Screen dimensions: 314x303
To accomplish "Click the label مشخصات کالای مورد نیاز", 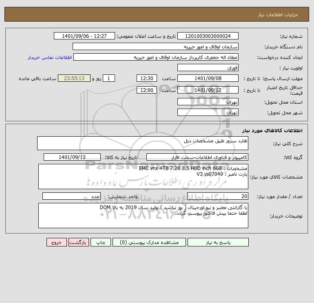I will pos(276,177).
